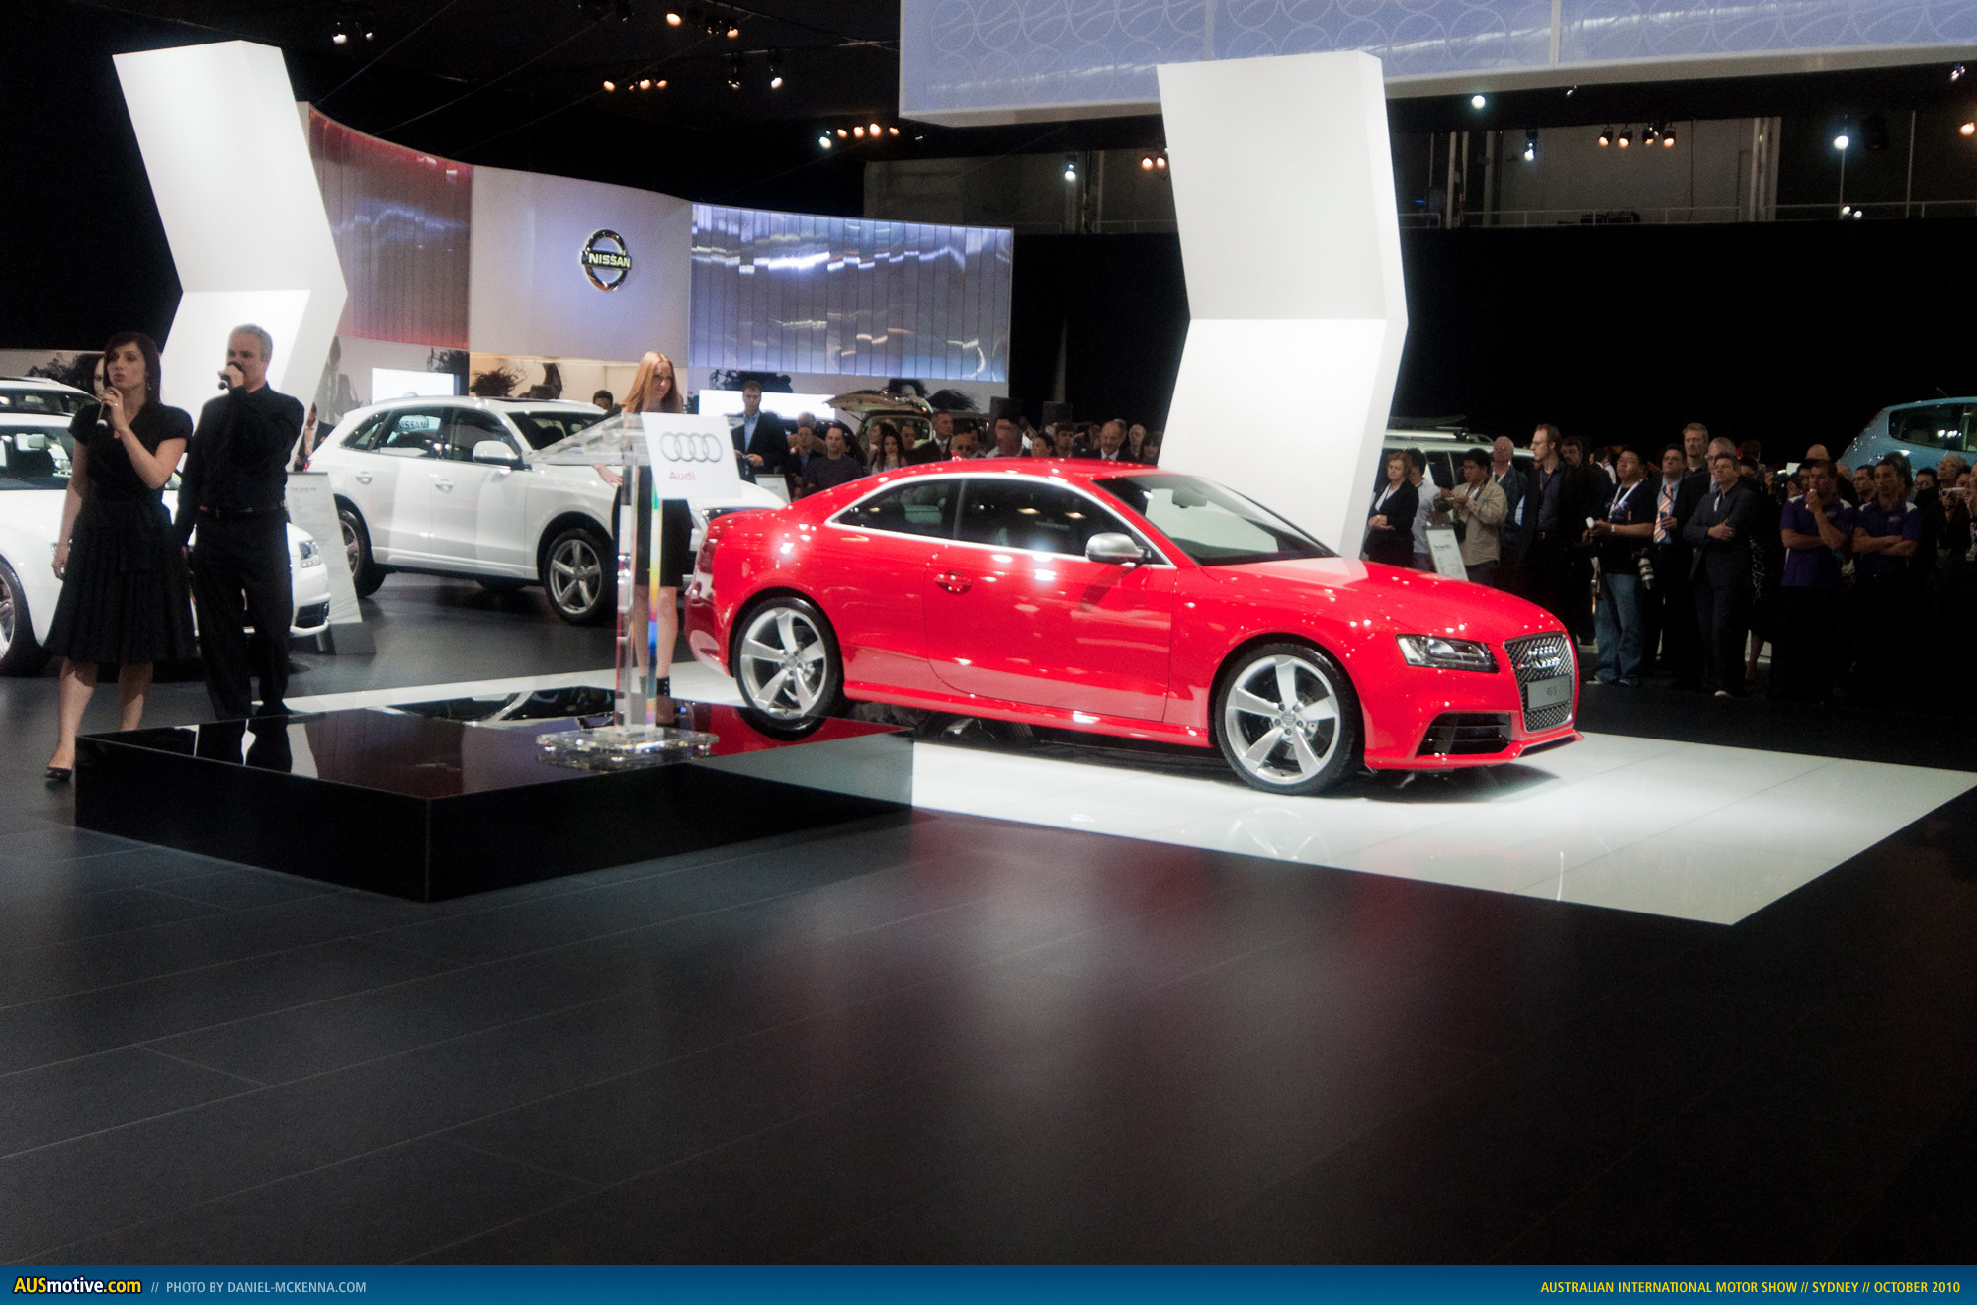Screen dimensions: 1977x1305
Task: Click the red Audi's headlight
Action: coord(1445,652)
